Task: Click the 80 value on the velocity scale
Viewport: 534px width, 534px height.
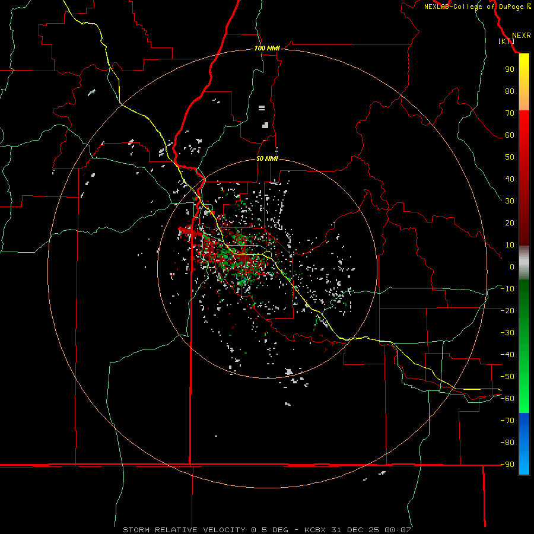Action: [510, 91]
